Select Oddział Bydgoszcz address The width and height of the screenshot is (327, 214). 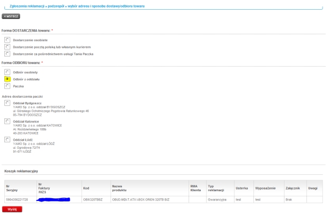click(7, 103)
